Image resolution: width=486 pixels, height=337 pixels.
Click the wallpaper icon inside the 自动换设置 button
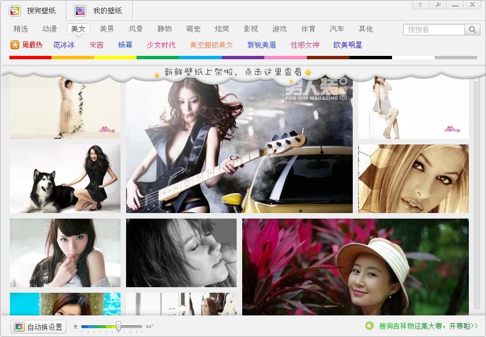pos(19,327)
